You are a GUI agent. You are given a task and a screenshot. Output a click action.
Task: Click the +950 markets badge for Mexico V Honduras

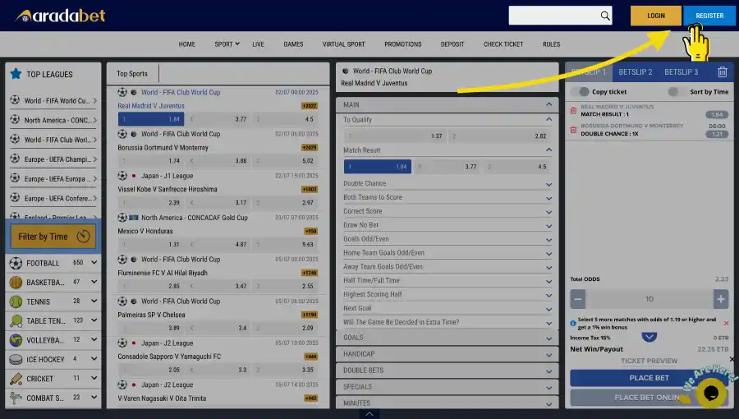pos(311,232)
